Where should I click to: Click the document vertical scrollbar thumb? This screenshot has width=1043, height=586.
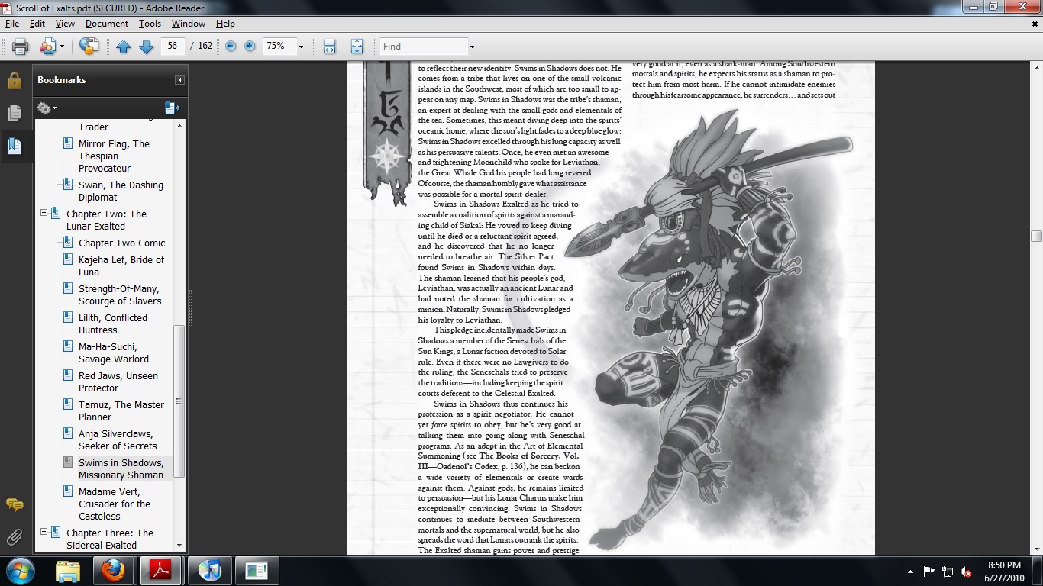click(1036, 237)
